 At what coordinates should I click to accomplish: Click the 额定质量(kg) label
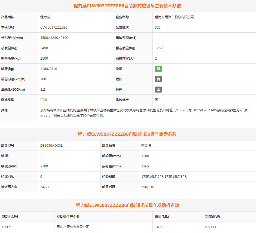[x=126, y=48]
